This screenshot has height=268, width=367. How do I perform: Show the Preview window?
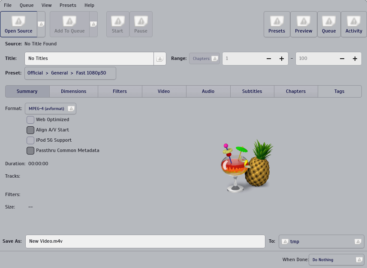[304, 21]
